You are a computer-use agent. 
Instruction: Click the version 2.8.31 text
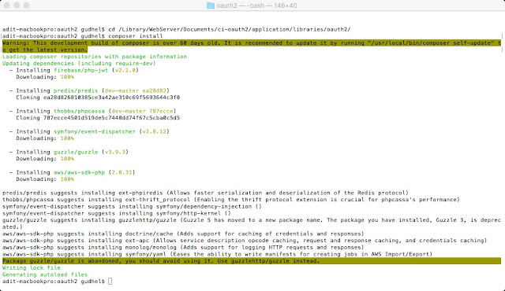122,172
